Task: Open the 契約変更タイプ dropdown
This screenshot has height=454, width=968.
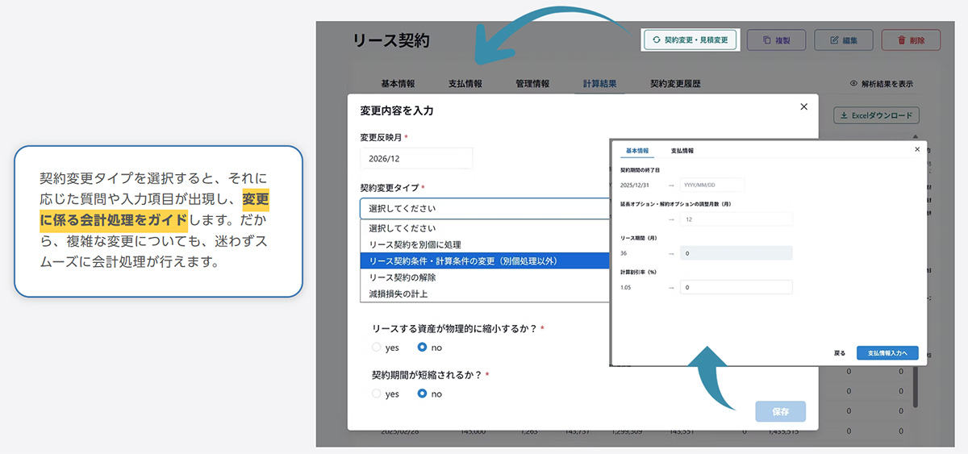Action: click(x=486, y=209)
